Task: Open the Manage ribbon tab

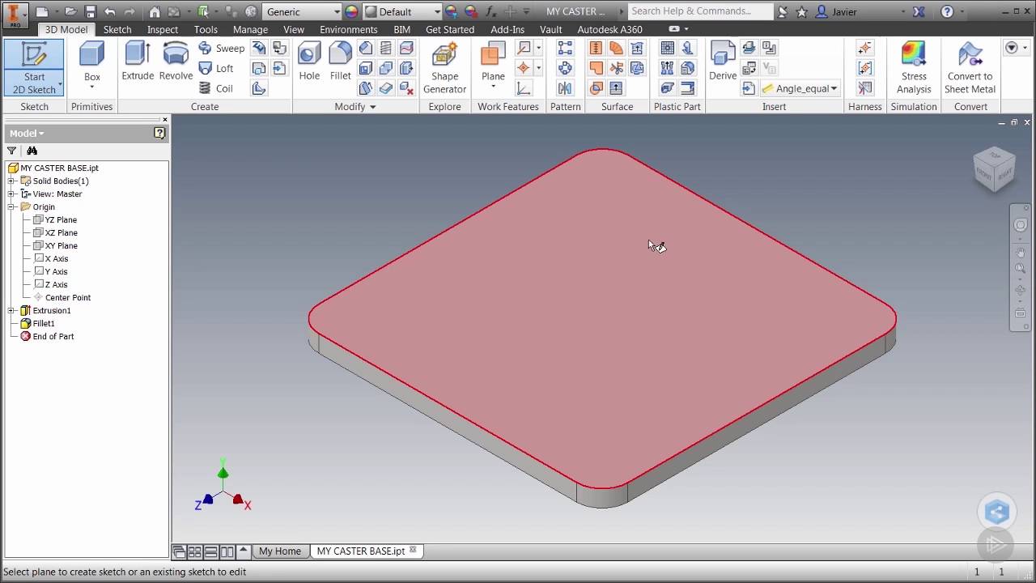Action: (x=250, y=29)
